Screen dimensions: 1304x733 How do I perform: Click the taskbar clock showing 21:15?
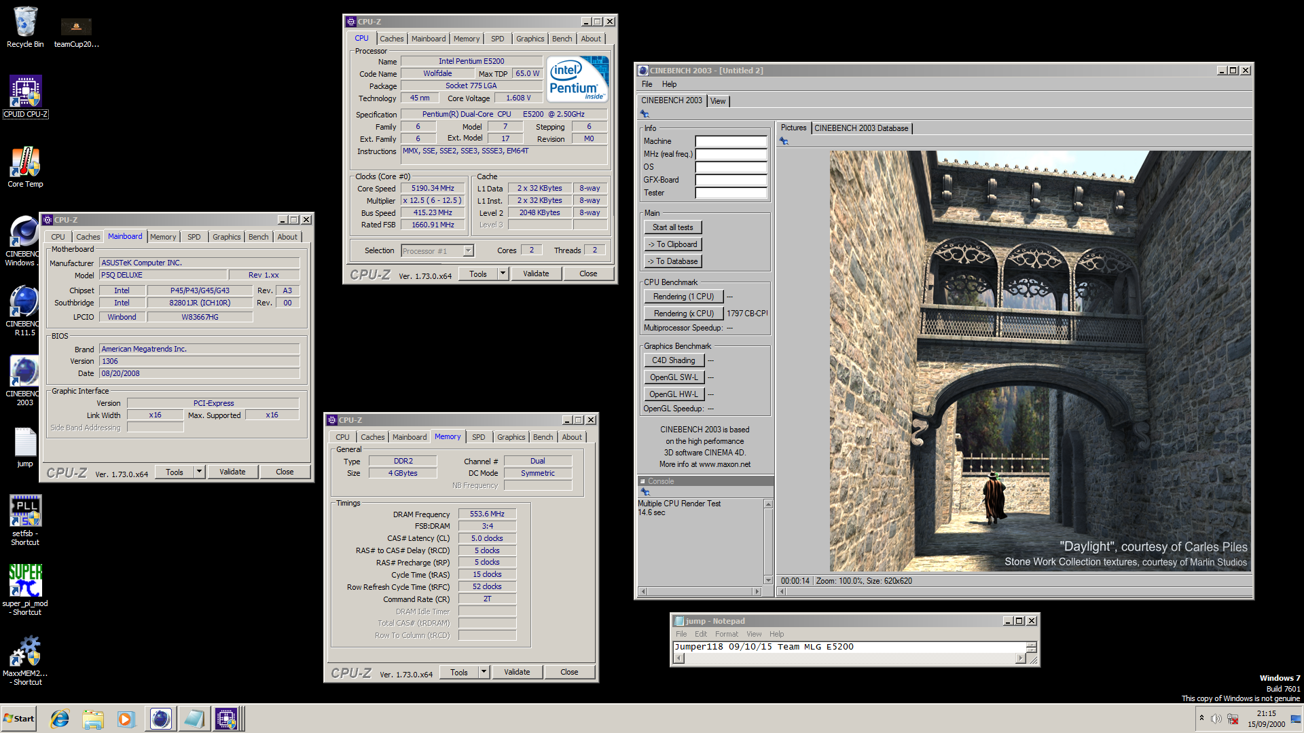[1266, 719]
